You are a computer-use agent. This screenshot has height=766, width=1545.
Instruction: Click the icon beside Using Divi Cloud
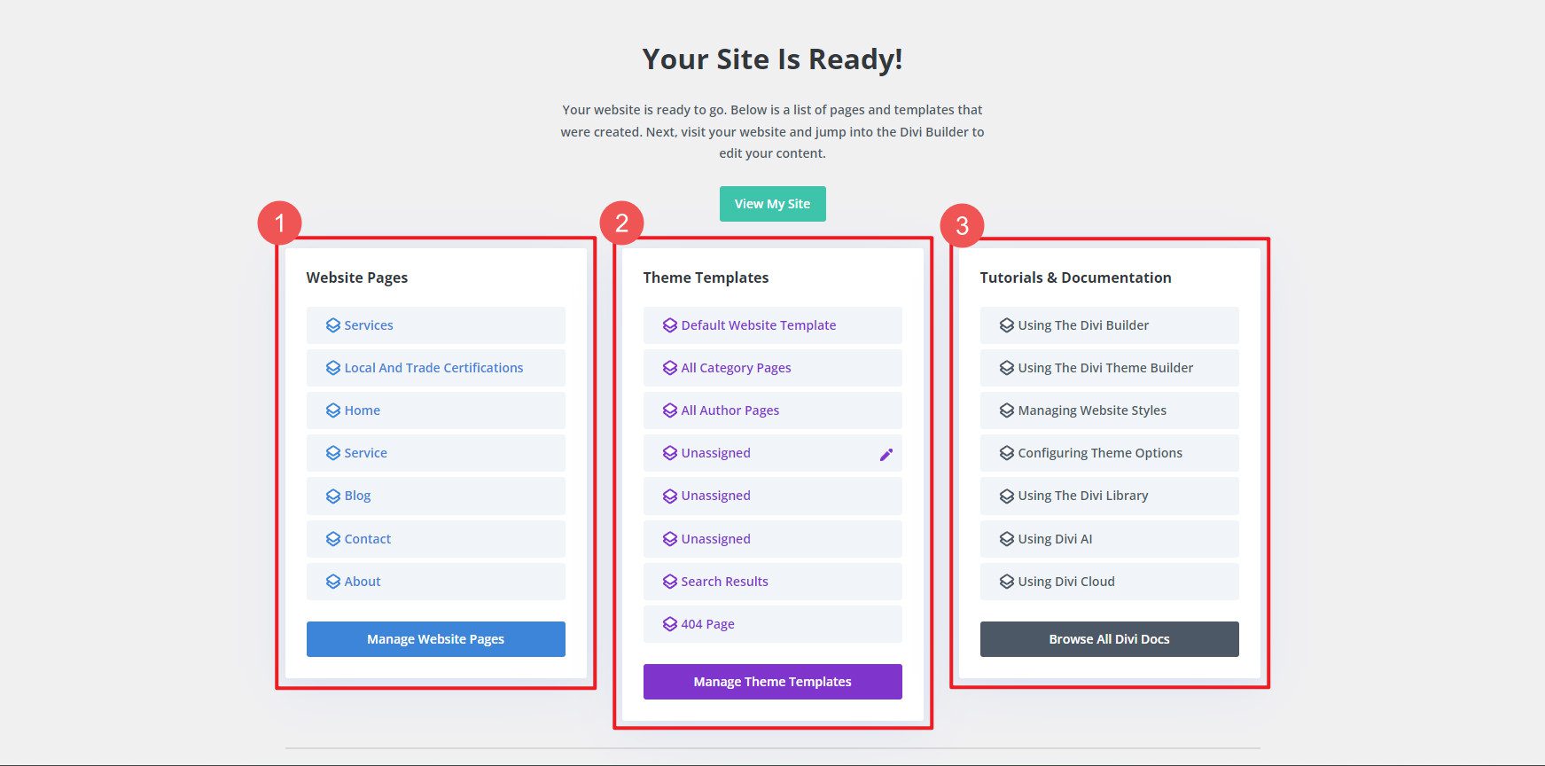pyautogui.click(x=1007, y=582)
